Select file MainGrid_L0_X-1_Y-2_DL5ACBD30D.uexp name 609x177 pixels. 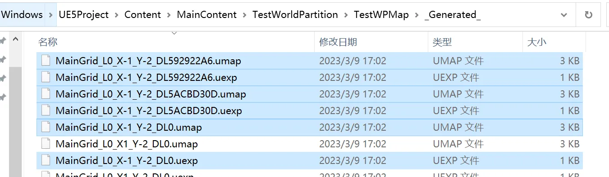149,111
